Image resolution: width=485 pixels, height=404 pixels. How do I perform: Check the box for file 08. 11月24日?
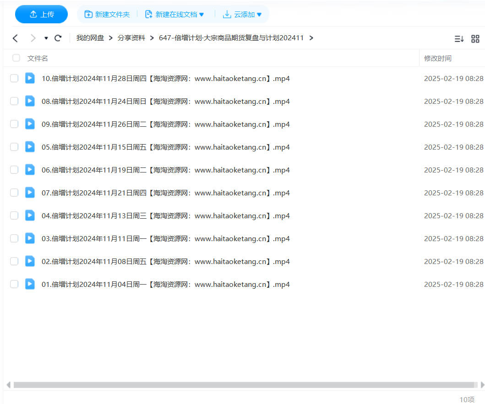(14, 101)
